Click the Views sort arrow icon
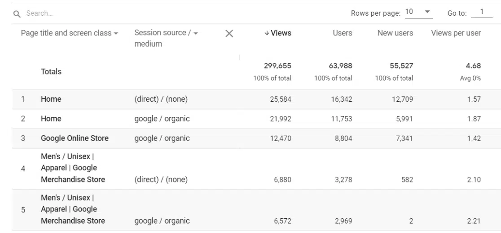This screenshot has width=501, height=233. coord(268,34)
